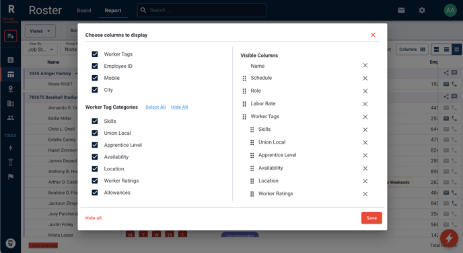Remove Schedule from visible columns
Viewport: 463px width, 253px height.
365,79
